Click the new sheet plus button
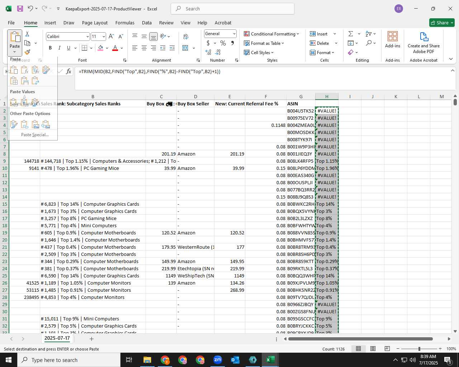Screen dimensions: 459x367 (91, 339)
